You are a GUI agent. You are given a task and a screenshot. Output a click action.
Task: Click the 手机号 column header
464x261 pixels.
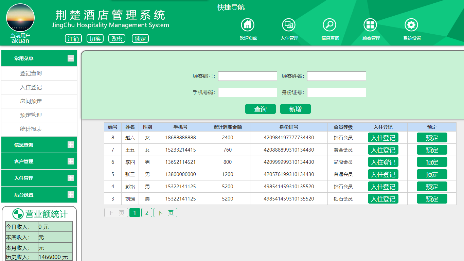point(180,127)
